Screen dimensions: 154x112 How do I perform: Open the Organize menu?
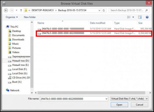pos(12,17)
